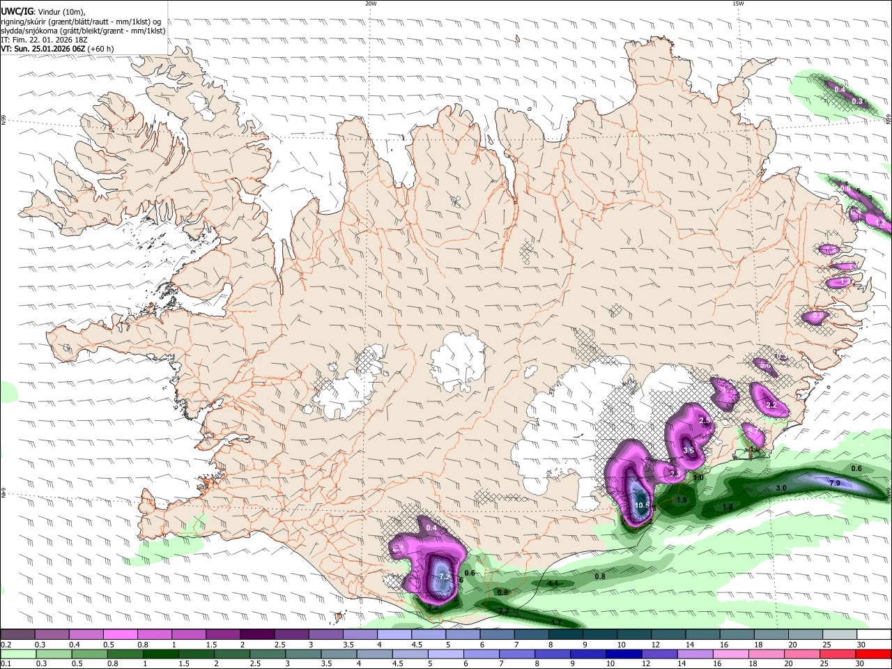Select the light pink rain swatch at 16
Screen dimensions: 892x669
pos(730,654)
